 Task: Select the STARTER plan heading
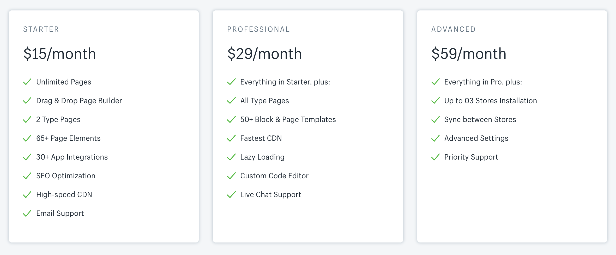tap(41, 29)
